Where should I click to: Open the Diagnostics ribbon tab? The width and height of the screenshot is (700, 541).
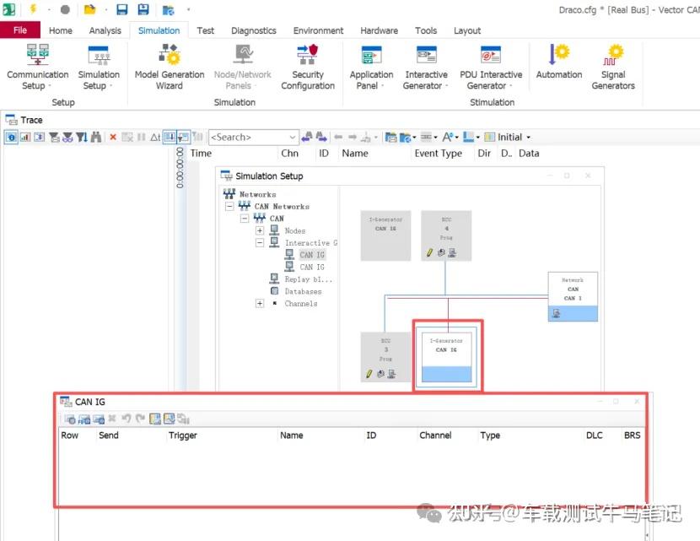pyautogui.click(x=254, y=30)
